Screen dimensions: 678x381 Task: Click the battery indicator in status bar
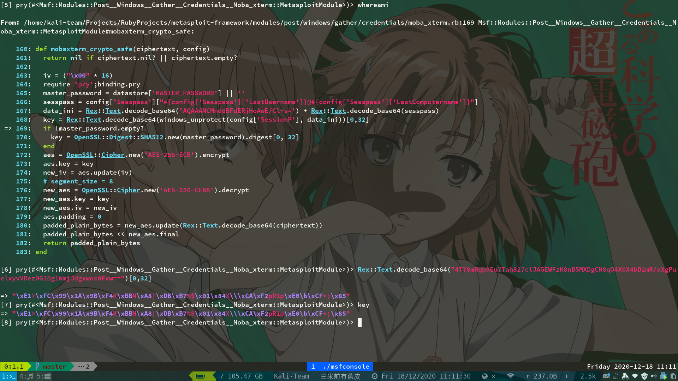[201, 376]
